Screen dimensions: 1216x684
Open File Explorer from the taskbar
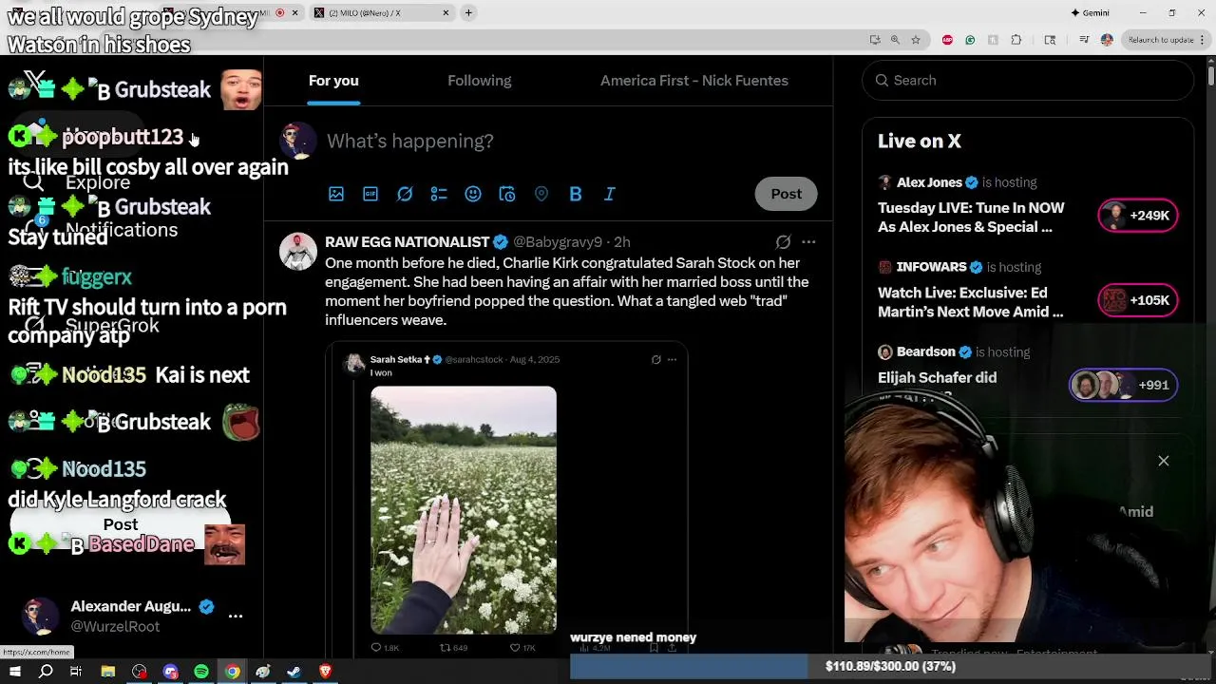coord(108,672)
